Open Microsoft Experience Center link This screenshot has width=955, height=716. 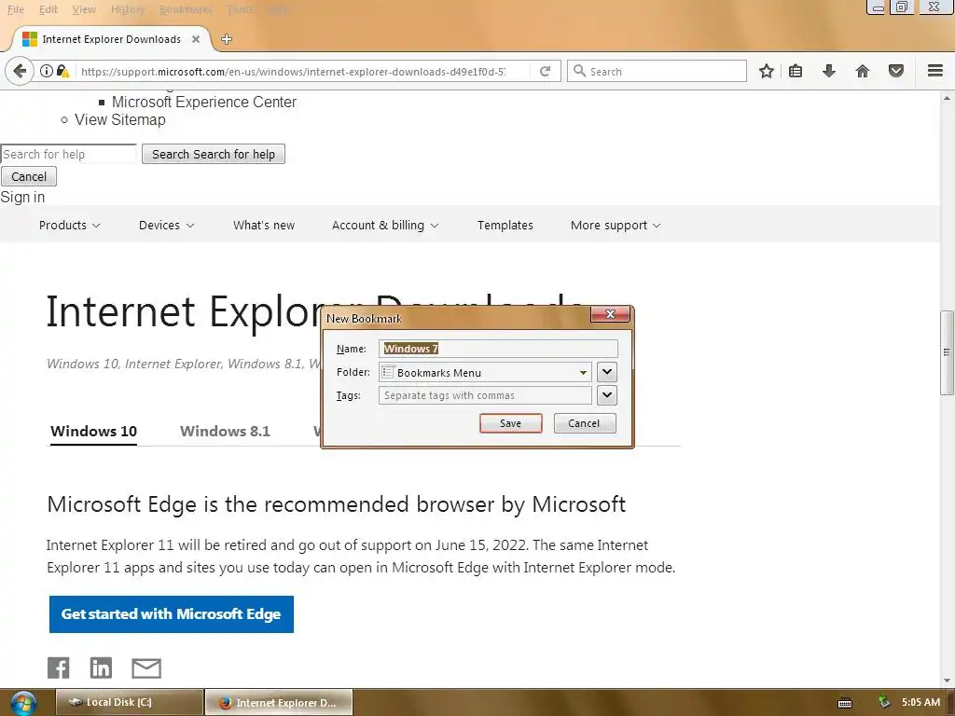tap(204, 102)
